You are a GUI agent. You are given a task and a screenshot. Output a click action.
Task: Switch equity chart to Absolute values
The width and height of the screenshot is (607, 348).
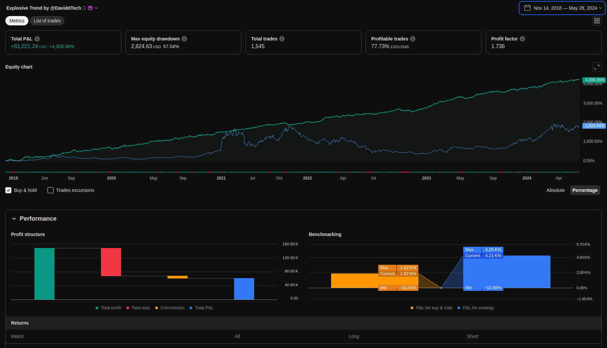[x=555, y=190]
